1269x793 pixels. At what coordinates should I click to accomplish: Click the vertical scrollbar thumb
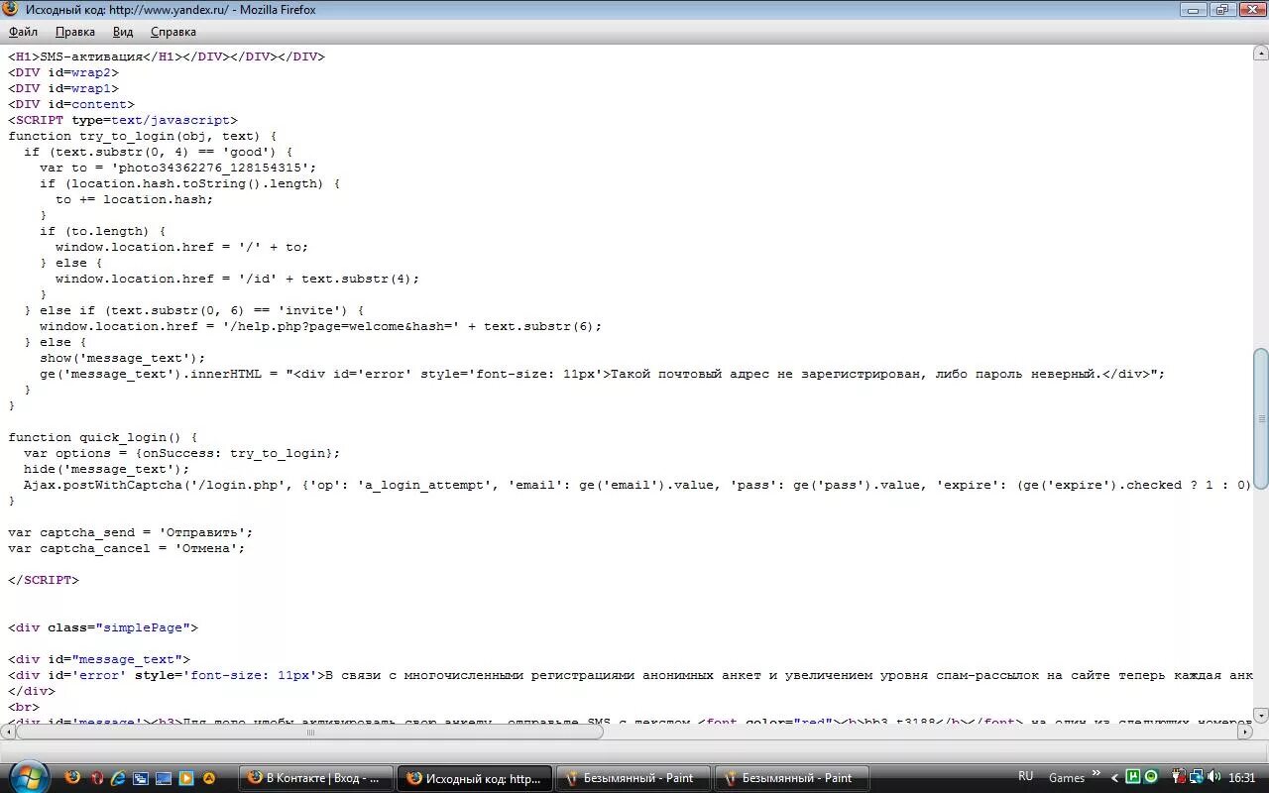click(1260, 418)
